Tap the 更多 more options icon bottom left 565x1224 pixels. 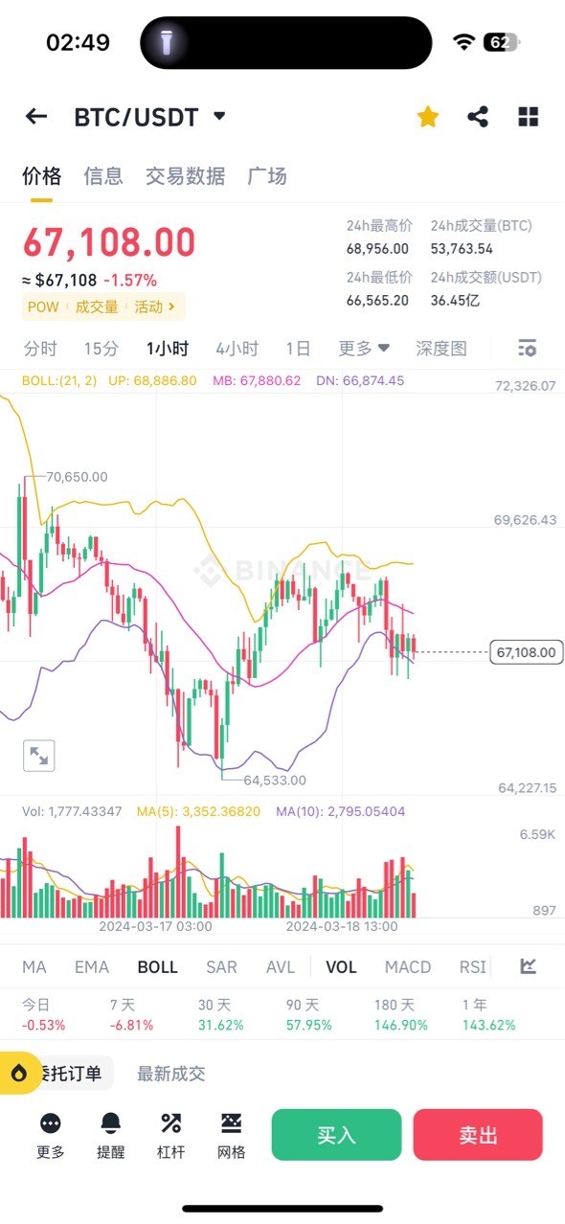[x=50, y=1133]
